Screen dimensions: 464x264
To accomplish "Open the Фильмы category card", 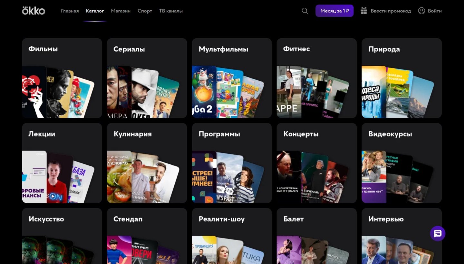I will coord(62,78).
